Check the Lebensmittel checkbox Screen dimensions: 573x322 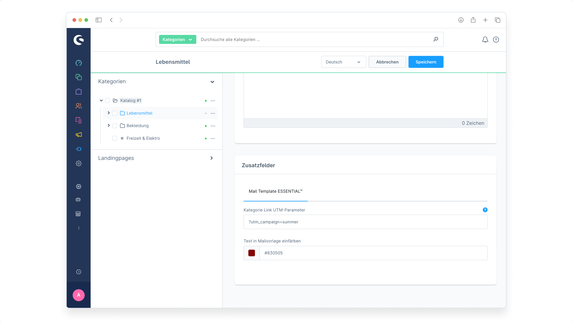pyautogui.click(x=115, y=113)
